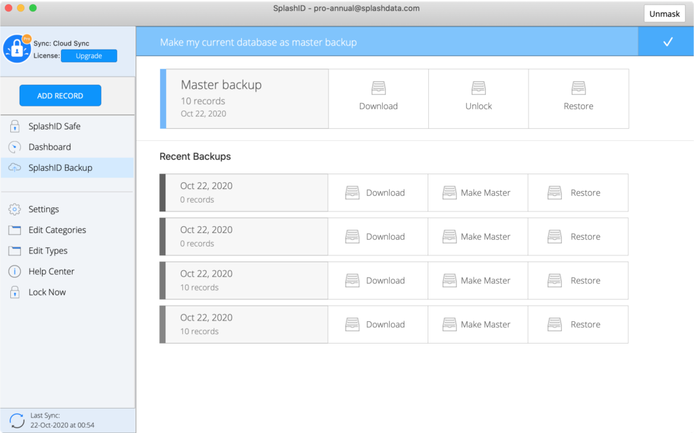
Task: Open the SplashID Safe section
Action: (54, 127)
